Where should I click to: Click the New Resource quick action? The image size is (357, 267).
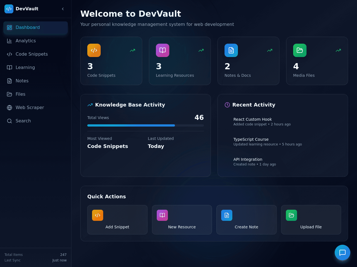(x=182, y=220)
